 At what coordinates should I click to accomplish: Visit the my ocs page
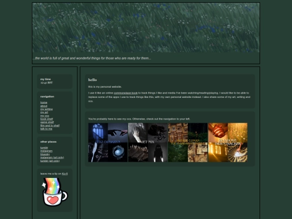[x=45, y=116]
